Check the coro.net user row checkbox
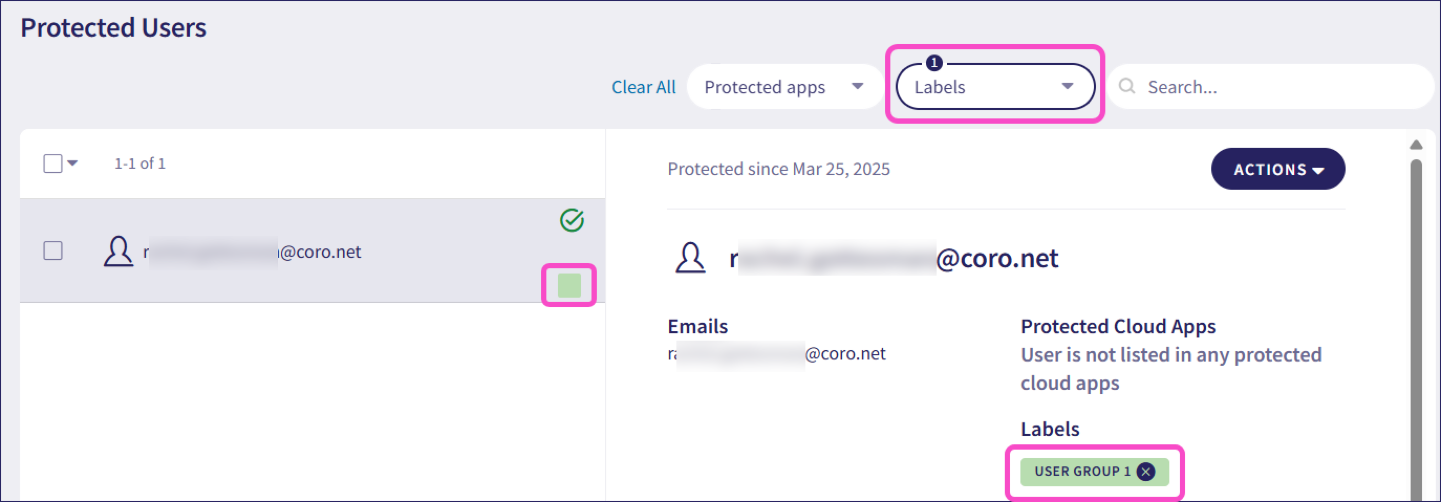The width and height of the screenshot is (1441, 502). 53,250
